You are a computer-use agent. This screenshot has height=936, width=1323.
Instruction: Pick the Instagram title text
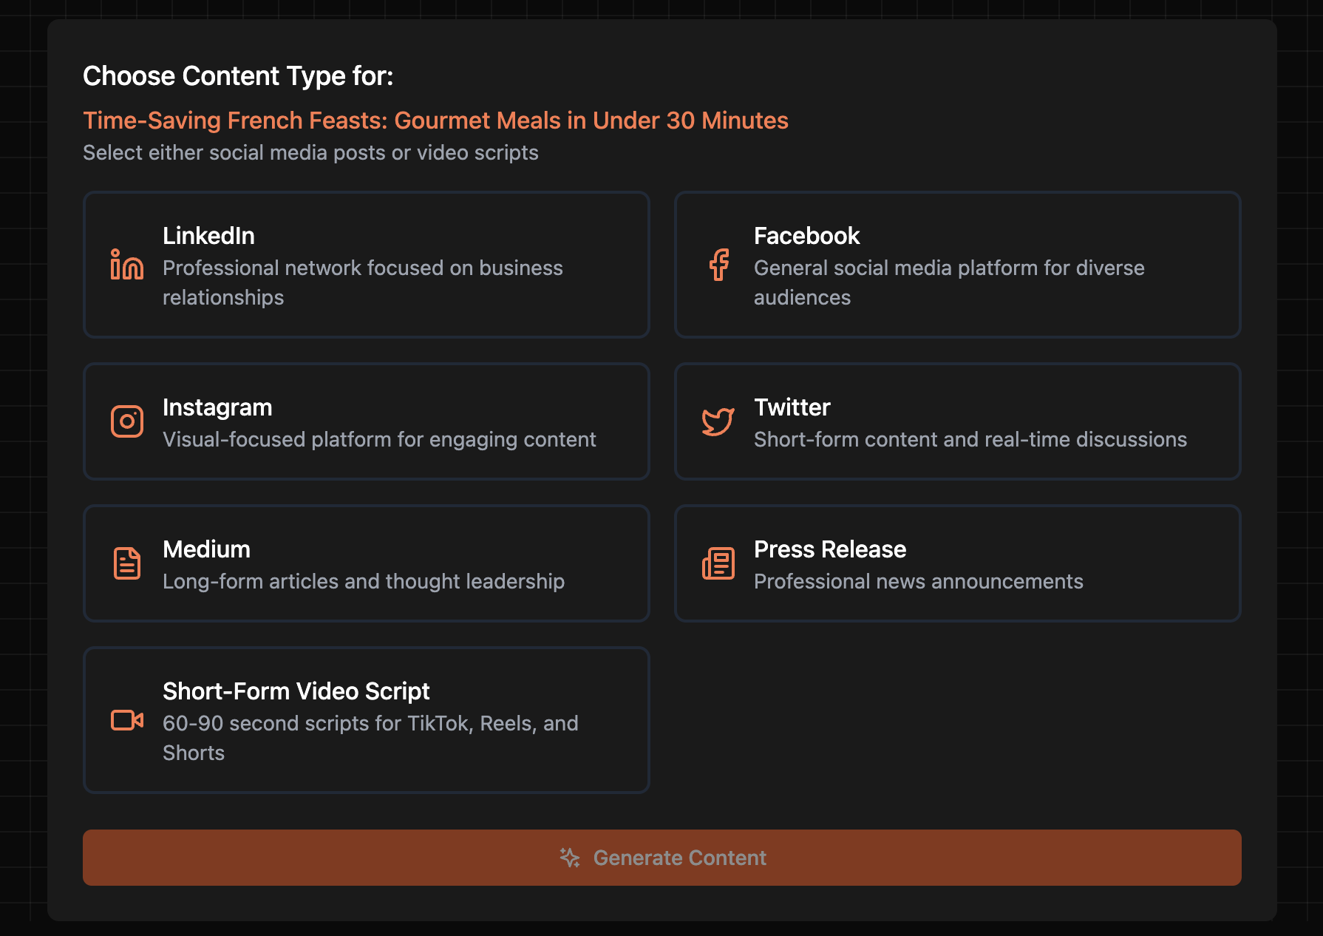coord(217,407)
